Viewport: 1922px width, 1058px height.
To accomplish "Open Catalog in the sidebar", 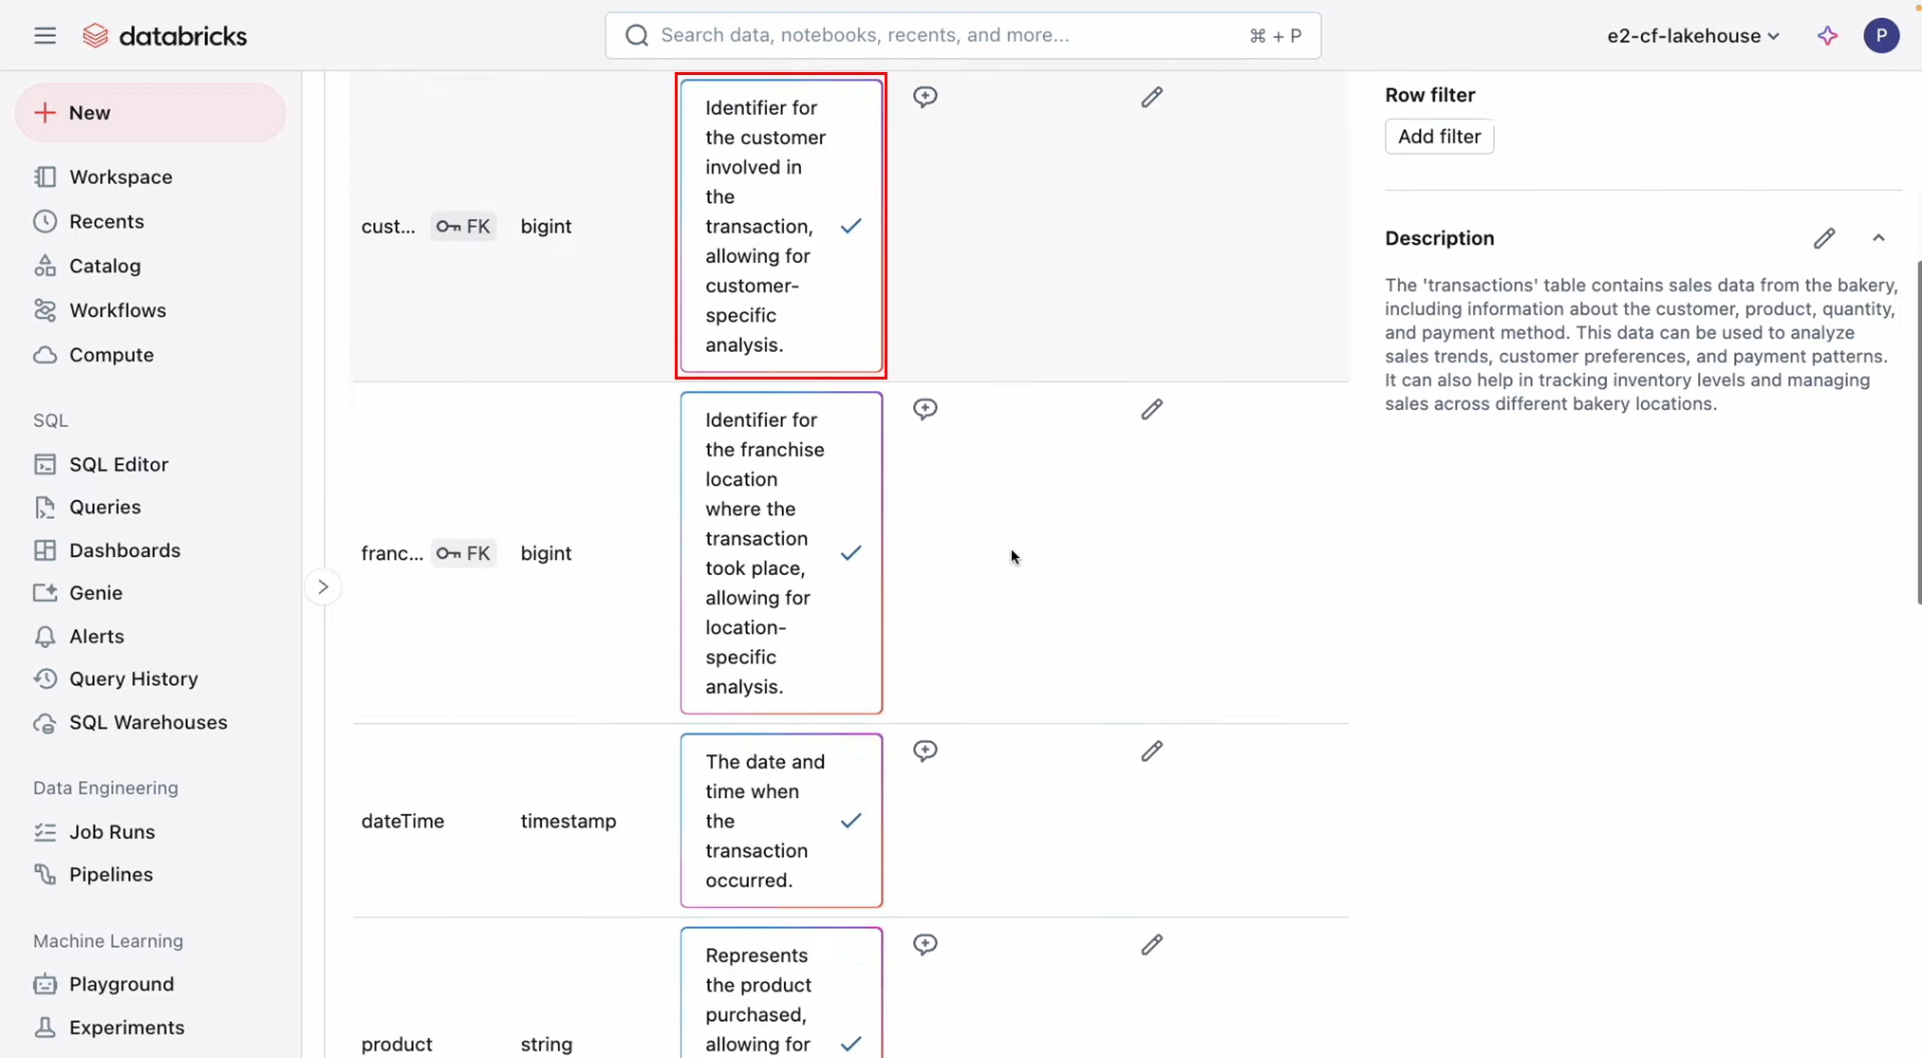I will point(104,267).
